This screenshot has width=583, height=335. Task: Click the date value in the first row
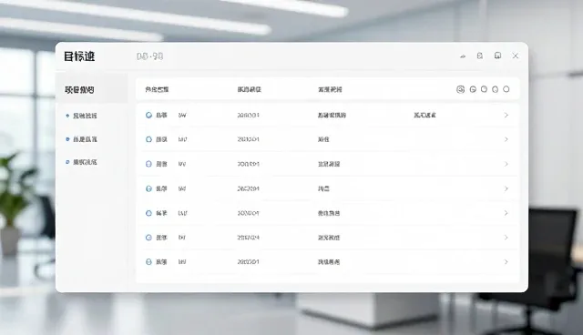[248, 115]
